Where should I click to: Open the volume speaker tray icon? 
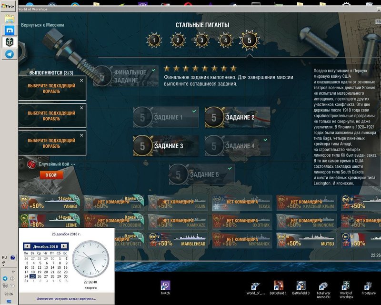pyautogui.click(x=12, y=278)
